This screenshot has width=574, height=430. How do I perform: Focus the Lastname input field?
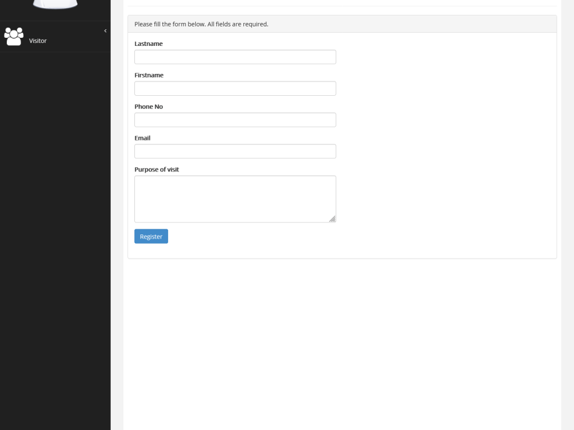pyautogui.click(x=235, y=57)
